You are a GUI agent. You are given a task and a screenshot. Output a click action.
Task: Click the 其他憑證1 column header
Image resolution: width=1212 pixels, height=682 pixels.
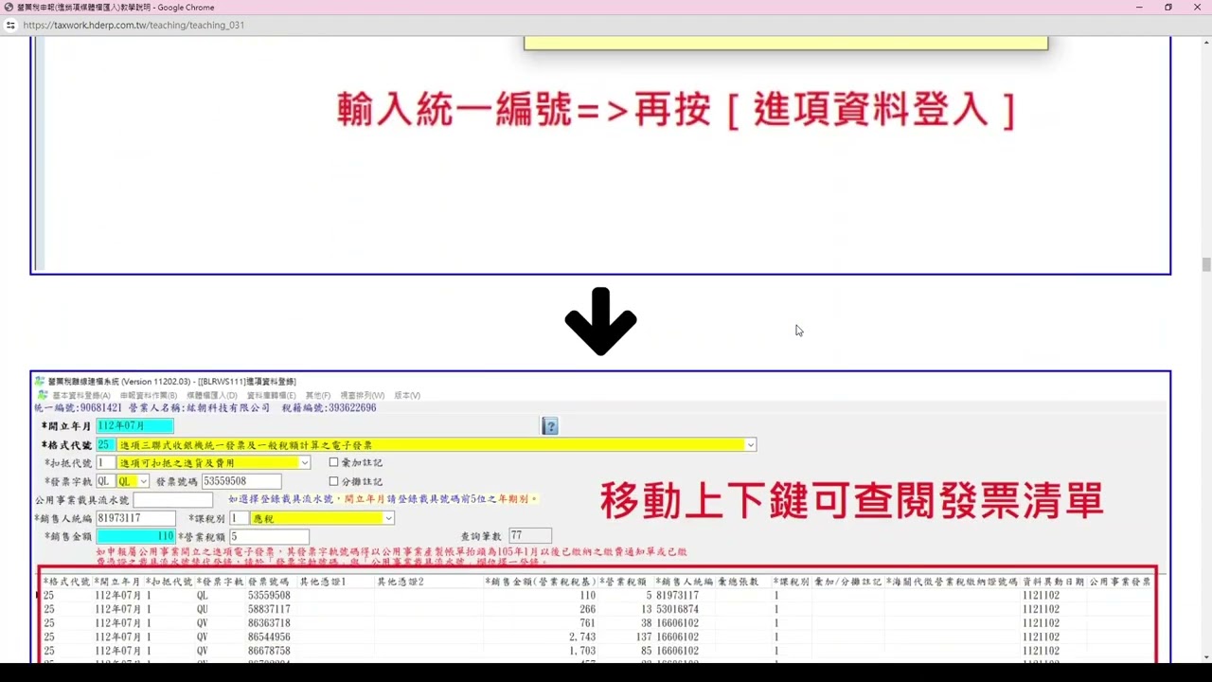(323, 582)
